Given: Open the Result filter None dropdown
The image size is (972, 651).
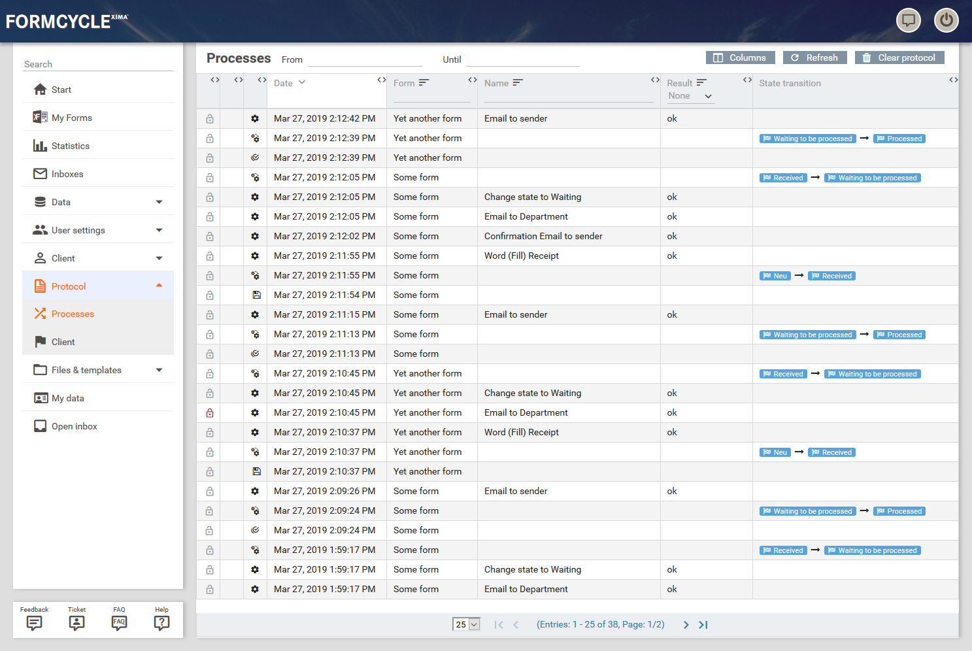Looking at the screenshot, I should coord(690,96).
